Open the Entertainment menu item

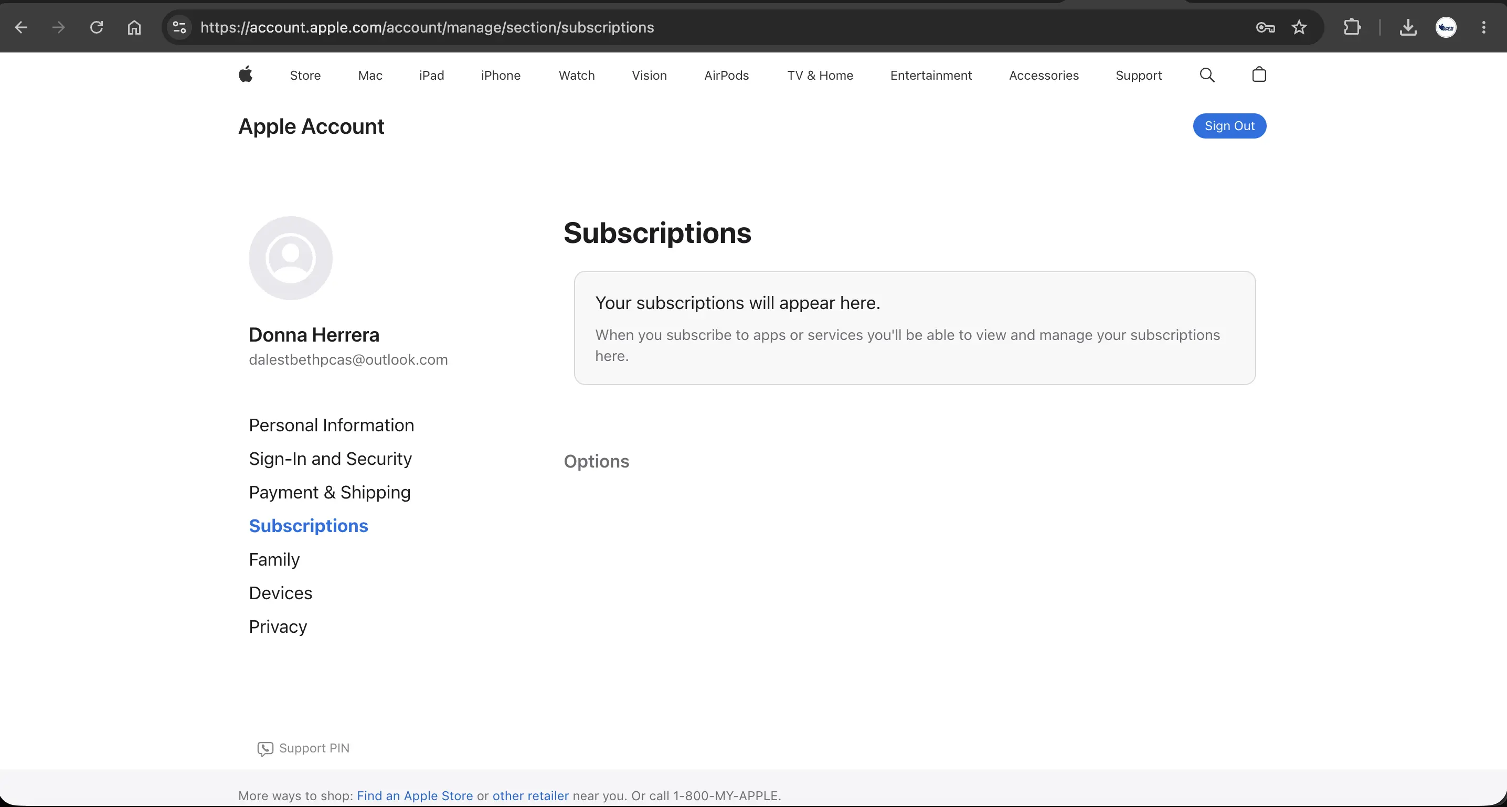pos(931,76)
